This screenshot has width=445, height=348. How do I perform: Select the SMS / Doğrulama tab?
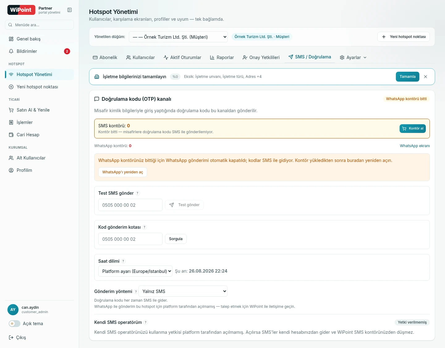pyautogui.click(x=310, y=57)
